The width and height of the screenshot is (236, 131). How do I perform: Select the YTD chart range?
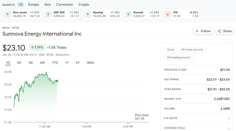point(55,63)
